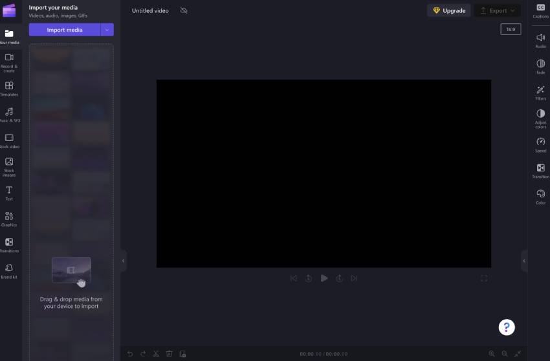The height and width of the screenshot is (361, 550).
Task: Click the scissors split icon
Action: pyautogui.click(x=156, y=354)
